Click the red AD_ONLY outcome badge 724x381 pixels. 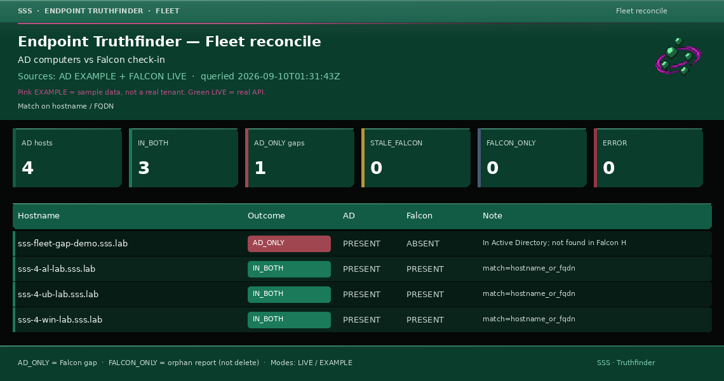click(x=289, y=244)
